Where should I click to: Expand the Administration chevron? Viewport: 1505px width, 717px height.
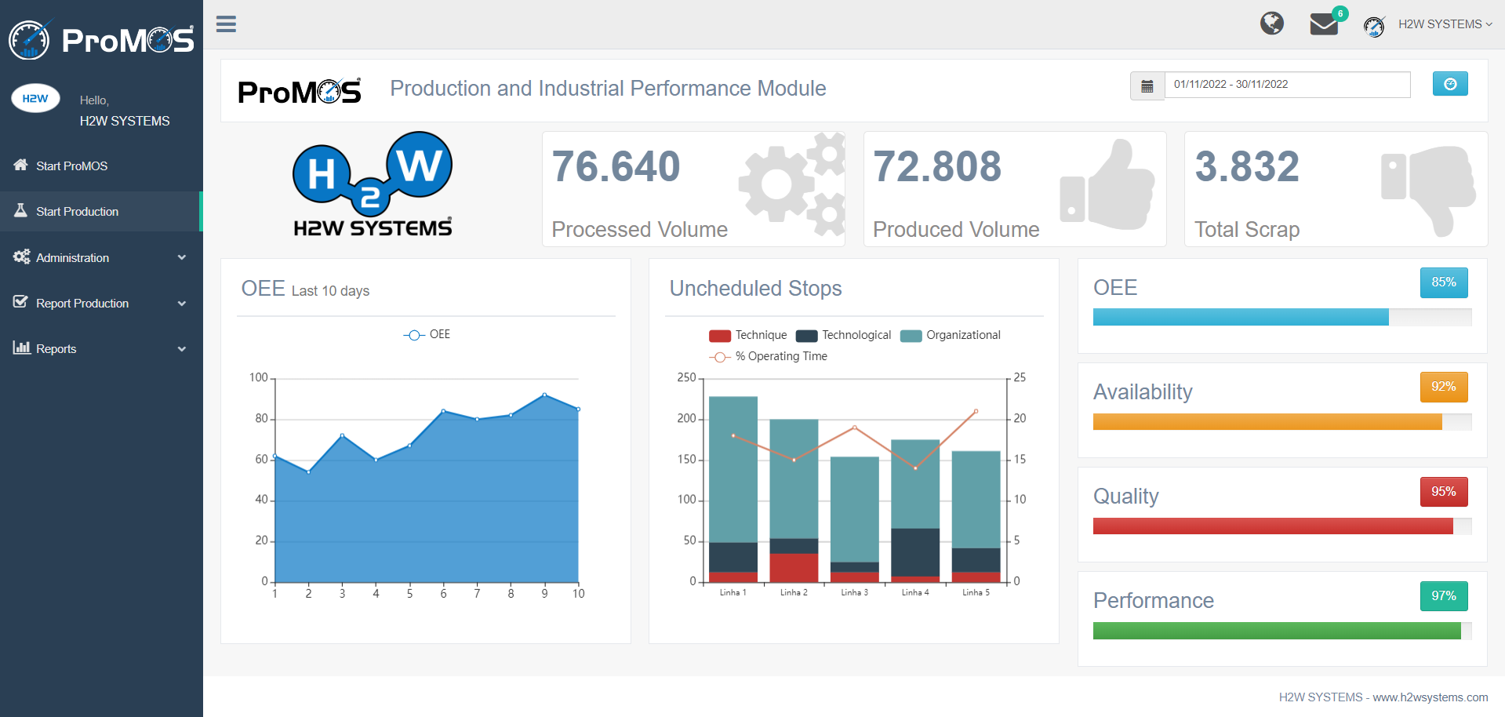pos(182,257)
